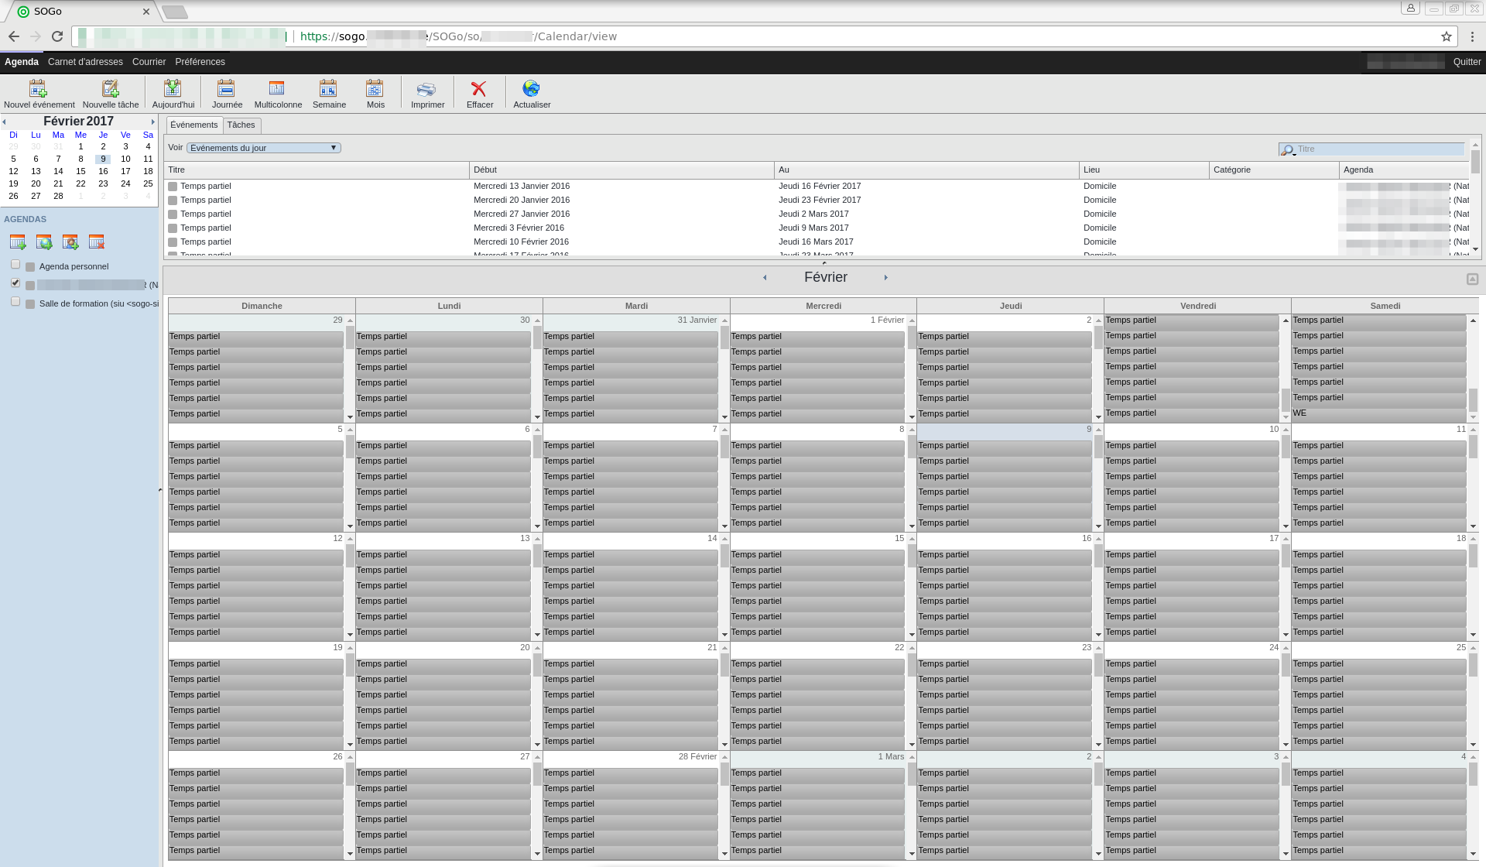
Task: Click the Nouvel événement toolbar icon
Action: point(38,89)
